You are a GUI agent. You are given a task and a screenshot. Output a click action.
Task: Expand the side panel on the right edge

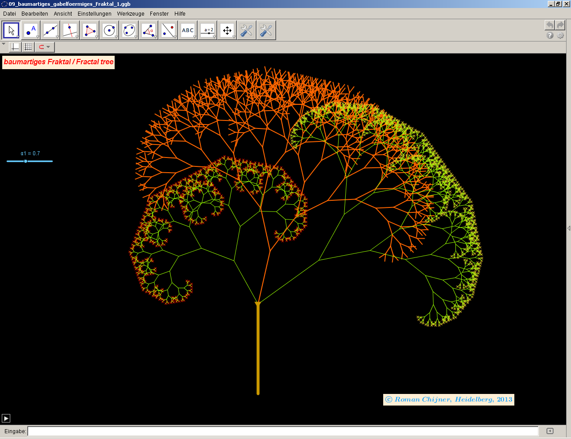tap(568, 228)
